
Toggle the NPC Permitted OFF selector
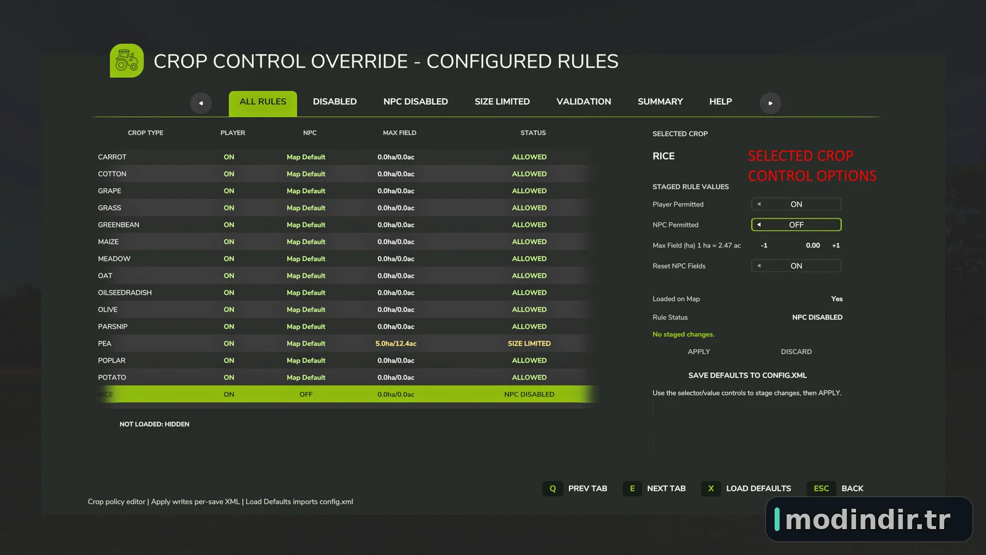796,224
